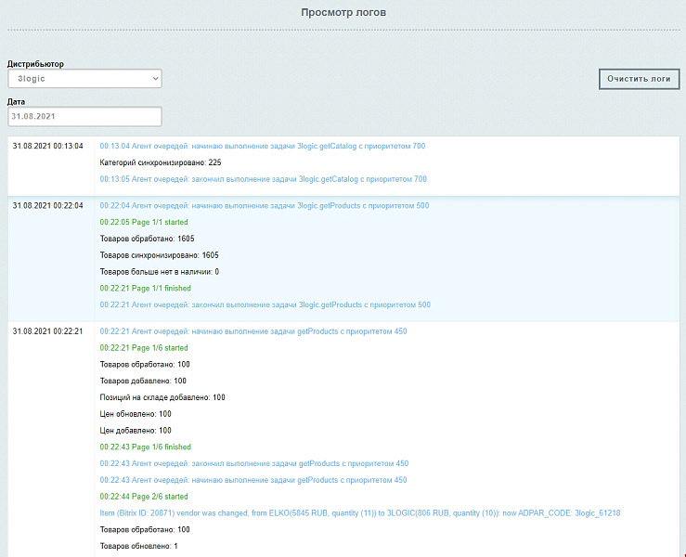Click the 00:22:21 Page 1/1 finished line
The height and width of the screenshot is (557, 686).
(145, 289)
